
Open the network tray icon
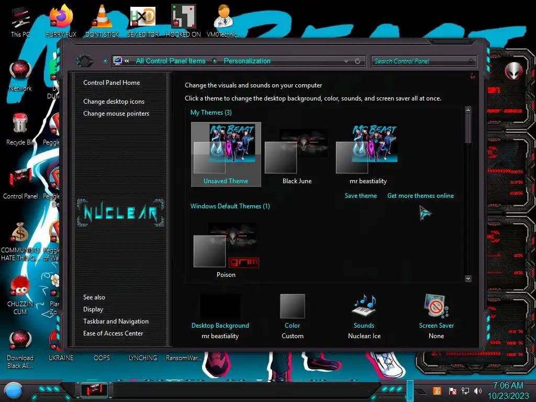(465, 390)
